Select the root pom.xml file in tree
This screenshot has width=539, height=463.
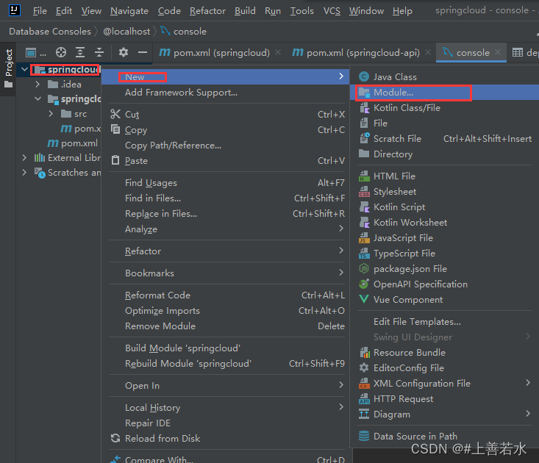73,143
